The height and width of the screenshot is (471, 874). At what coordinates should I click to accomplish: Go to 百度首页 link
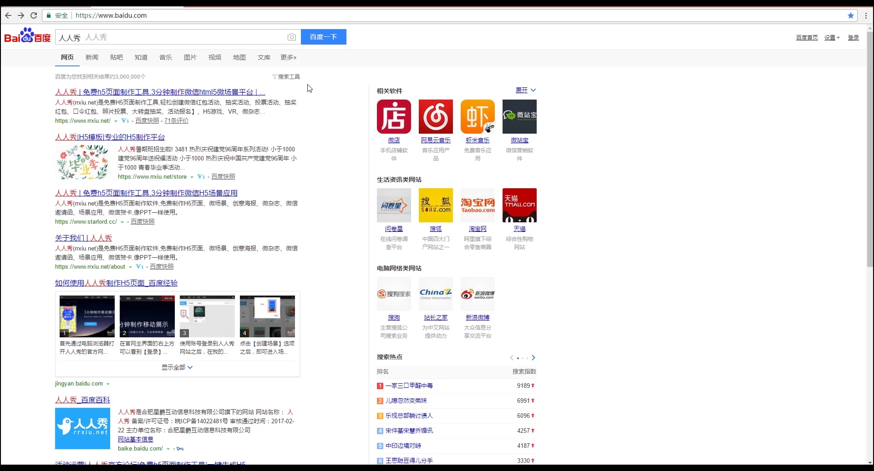(807, 38)
